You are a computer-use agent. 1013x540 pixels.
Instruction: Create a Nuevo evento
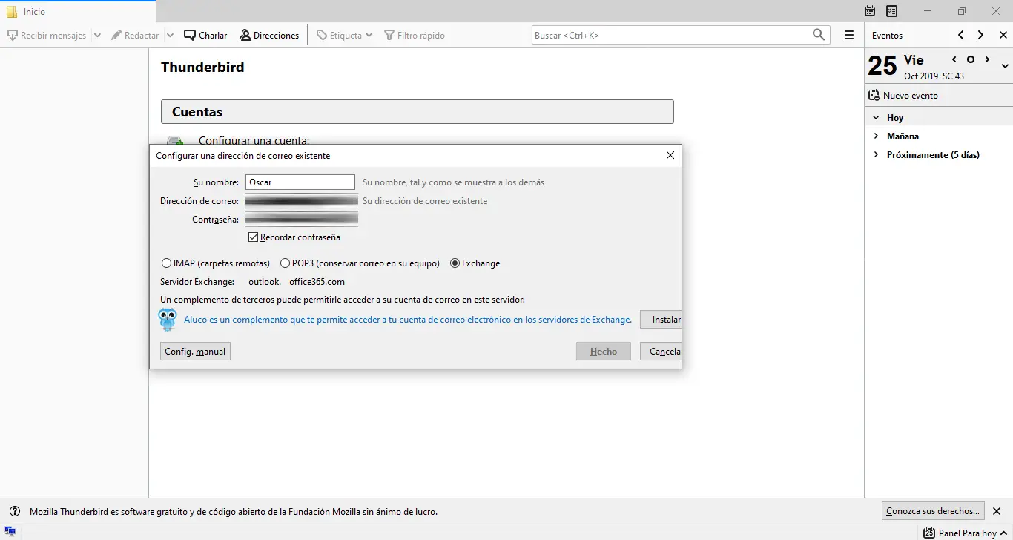903,96
